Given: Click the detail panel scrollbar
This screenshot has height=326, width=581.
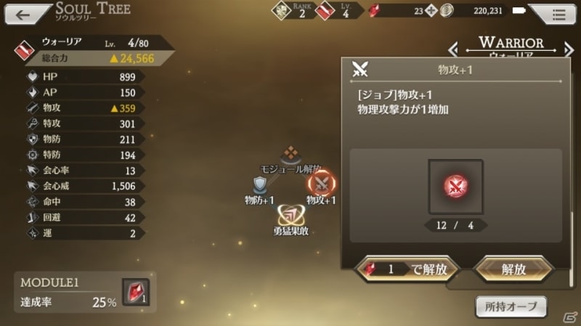Looking at the screenshot, I should [x=572, y=249].
